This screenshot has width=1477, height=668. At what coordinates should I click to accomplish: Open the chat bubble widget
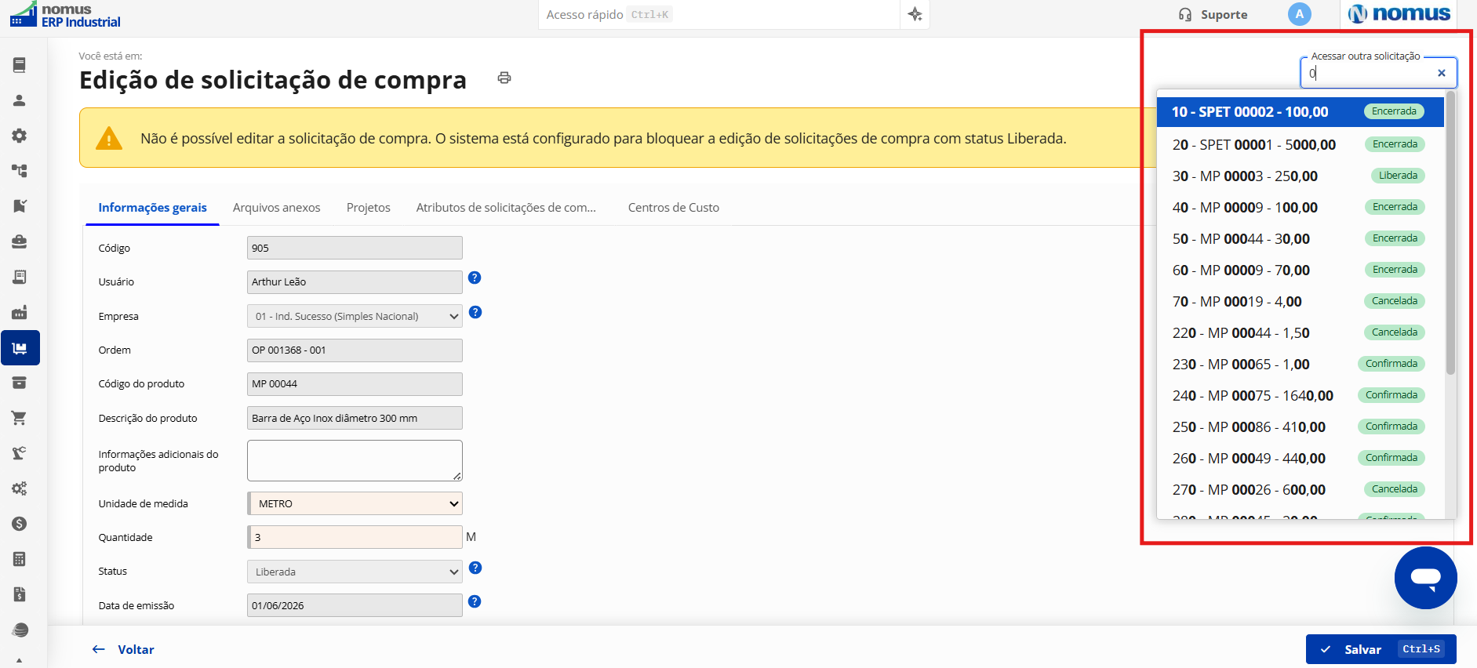coord(1425,578)
